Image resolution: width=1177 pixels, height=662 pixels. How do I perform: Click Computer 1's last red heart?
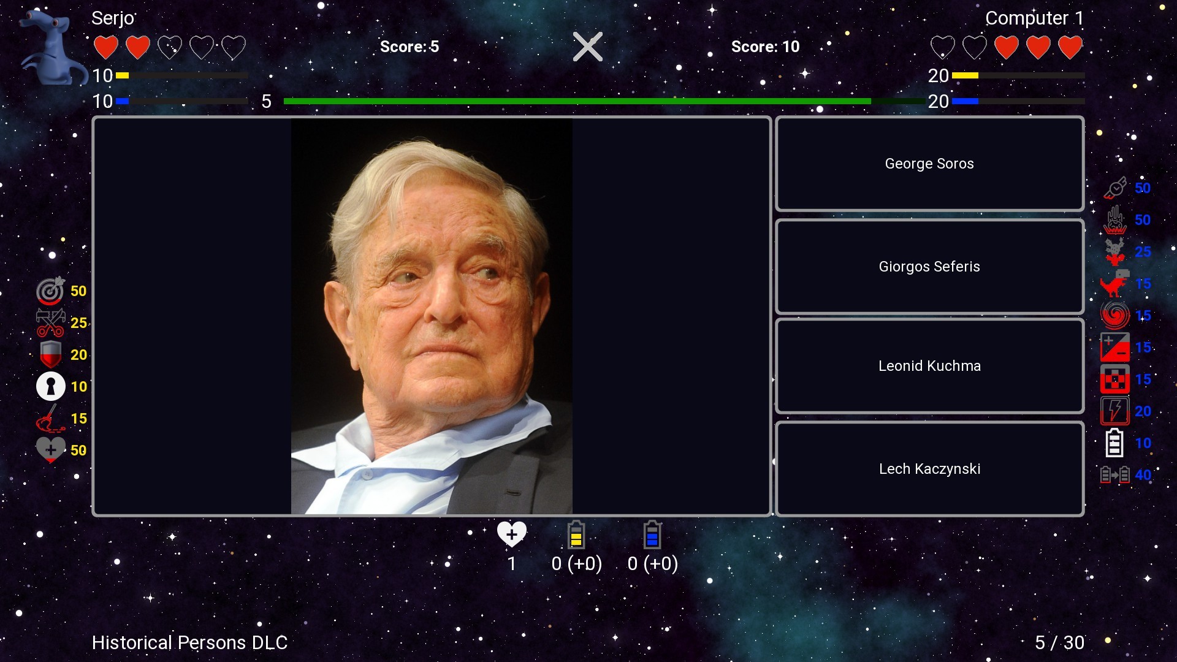click(x=1070, y=47)
